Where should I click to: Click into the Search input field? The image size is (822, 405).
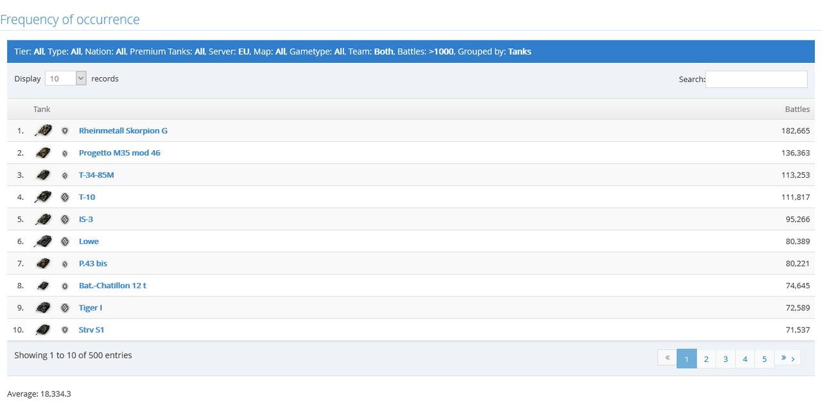coord(756,79)
